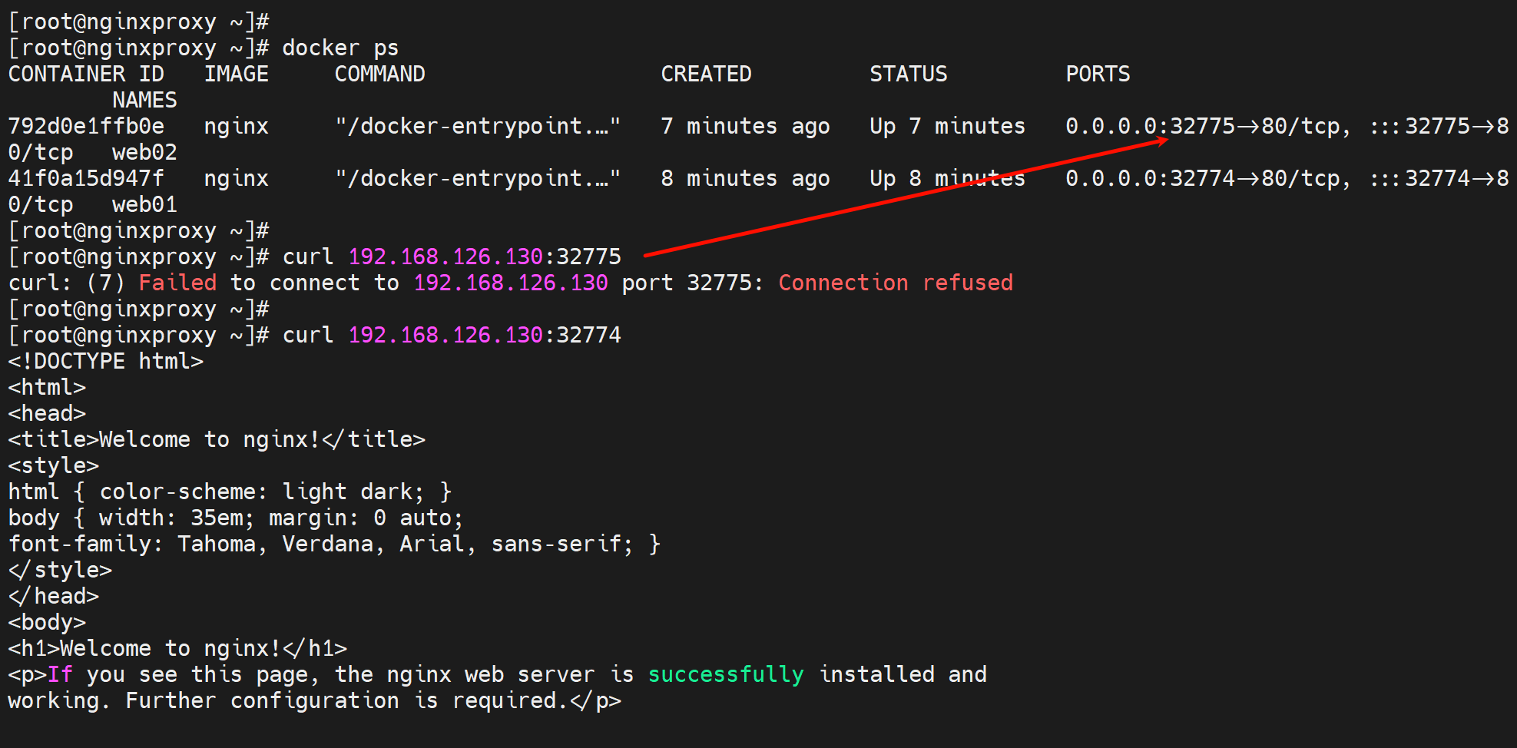
Task: Click the '8 minutes ago' created text
Action: click(x=745, y=178)
